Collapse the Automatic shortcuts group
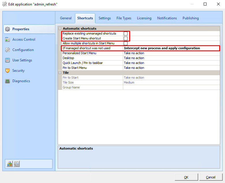225x183 pixels. click(60, 29)
